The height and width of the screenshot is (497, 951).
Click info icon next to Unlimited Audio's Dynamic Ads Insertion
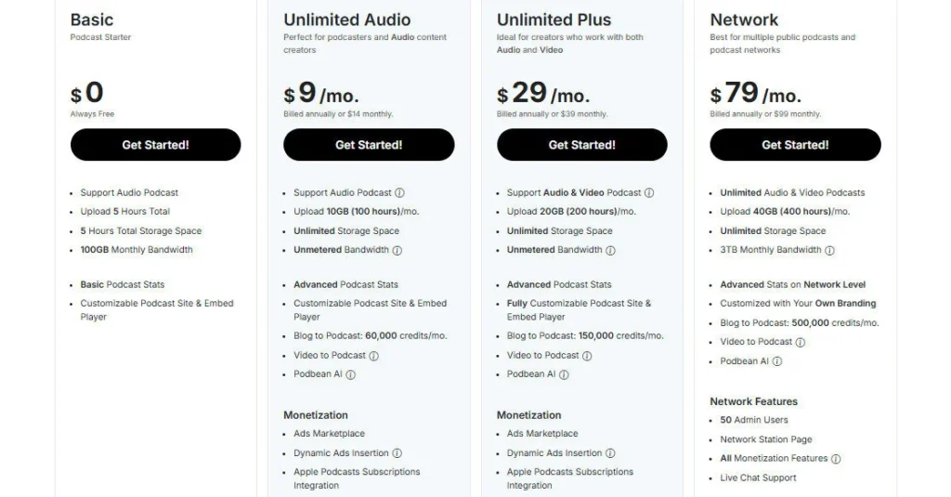397,453
